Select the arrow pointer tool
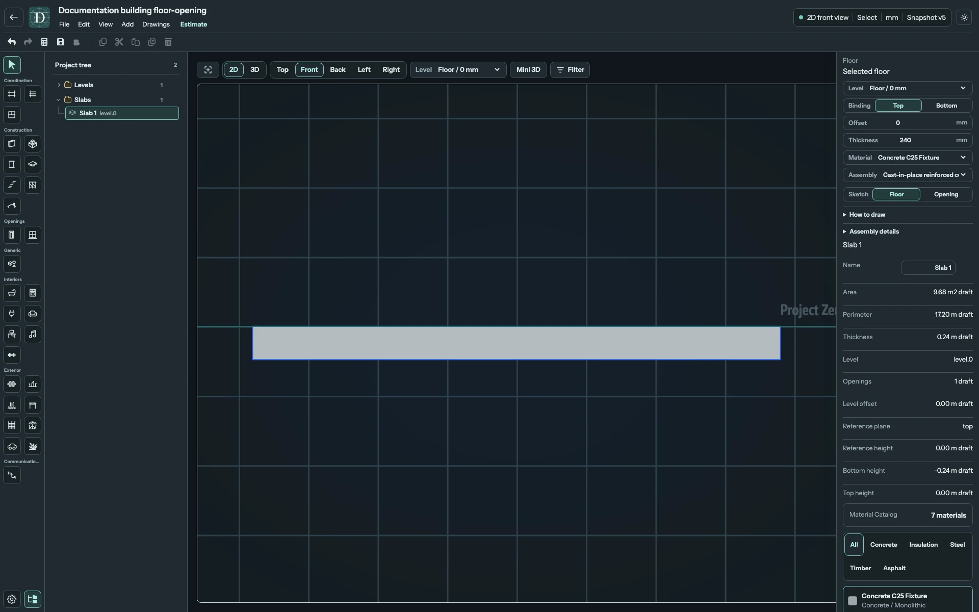The width and height of the screenshot is (979, 612). [x=12, y=65]
